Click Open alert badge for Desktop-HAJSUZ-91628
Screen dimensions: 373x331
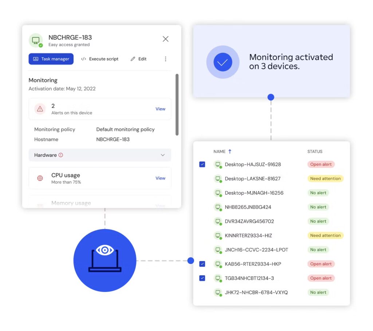pos(321,164)
